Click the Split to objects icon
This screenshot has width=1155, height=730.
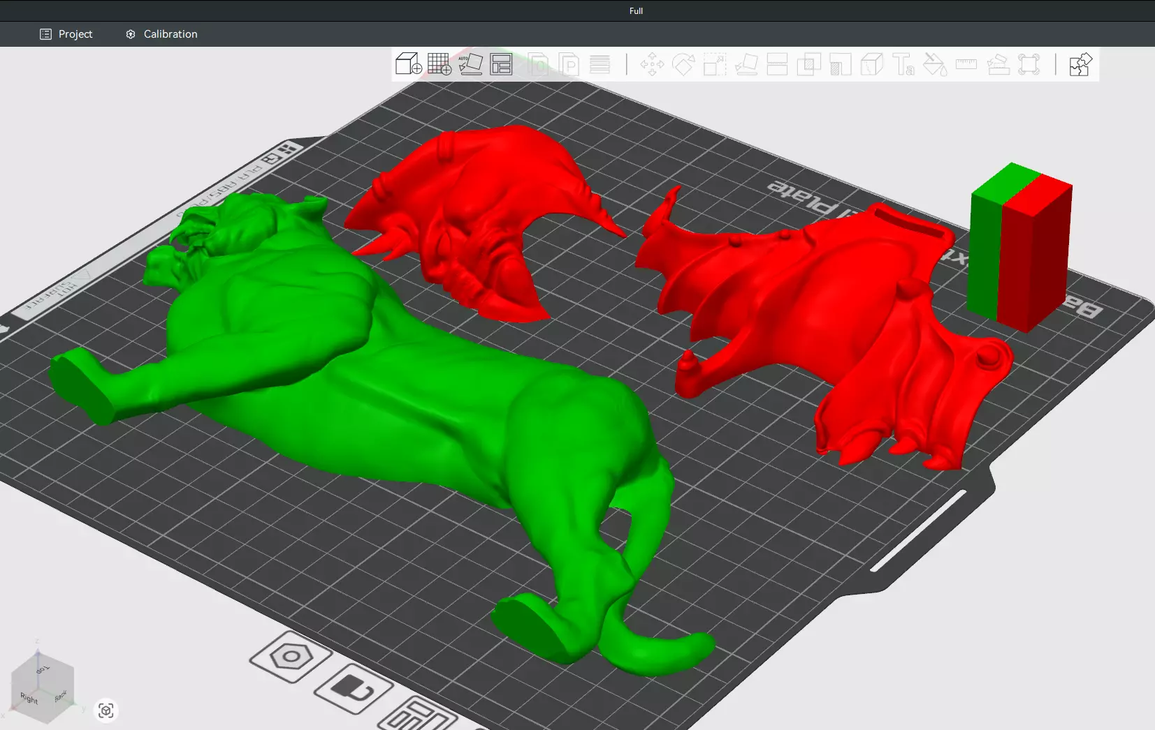(538, 64)
